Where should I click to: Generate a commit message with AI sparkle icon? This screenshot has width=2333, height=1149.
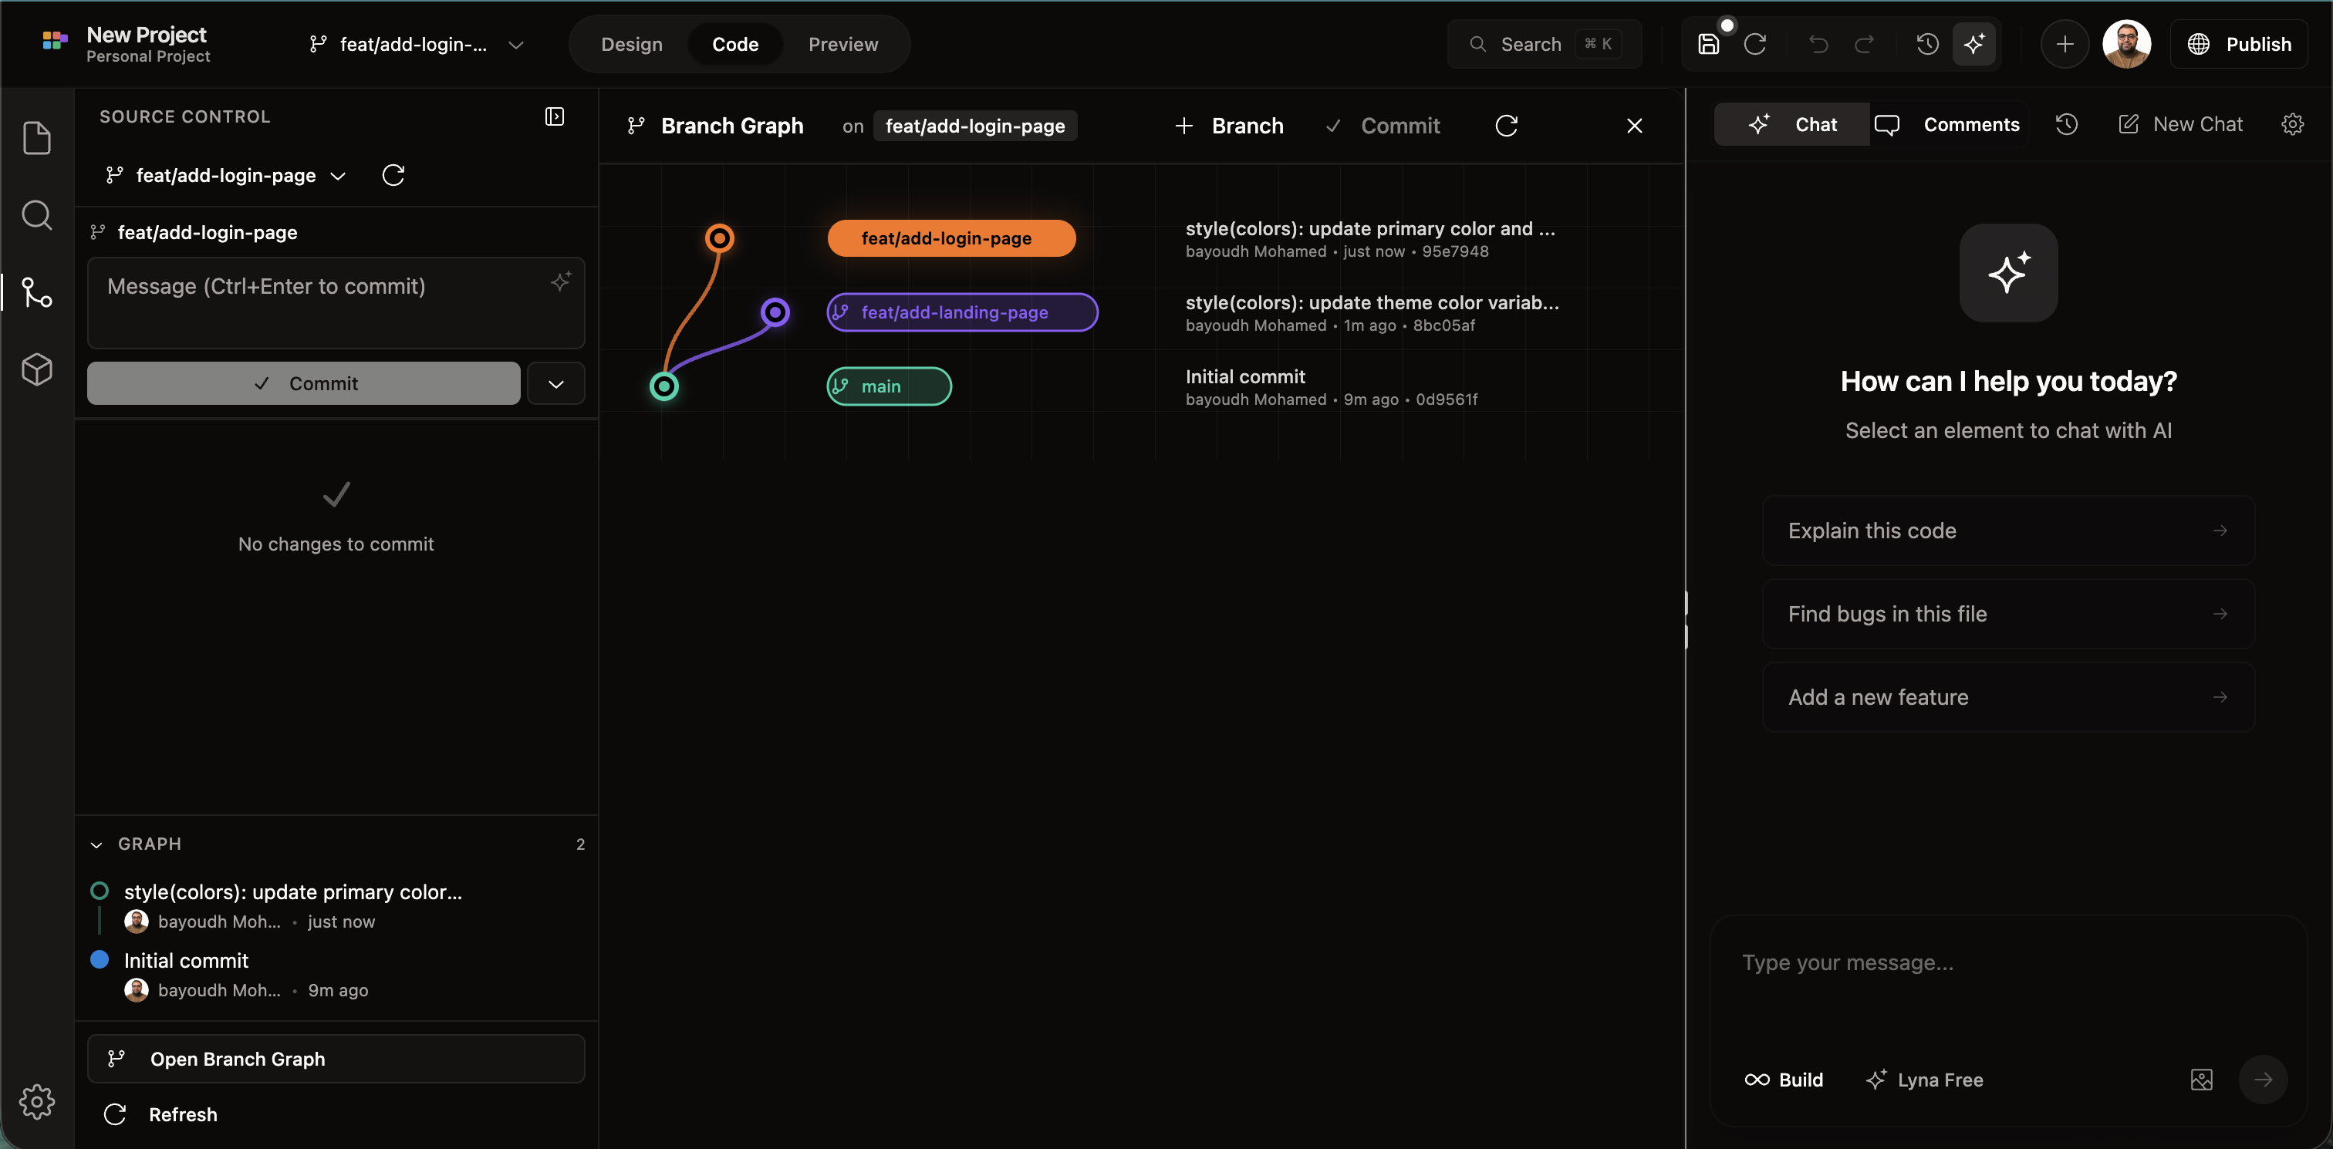click(561, 281)
